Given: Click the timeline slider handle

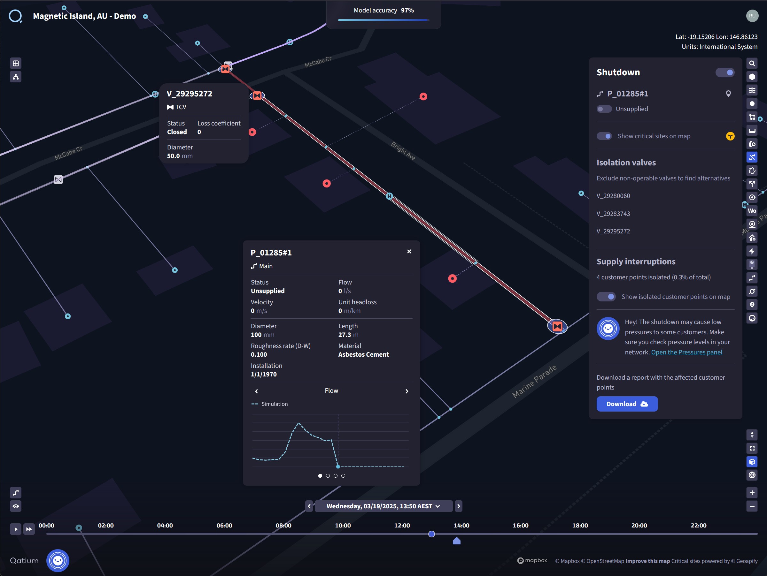Looking at the screenshot, I should 431,534.
